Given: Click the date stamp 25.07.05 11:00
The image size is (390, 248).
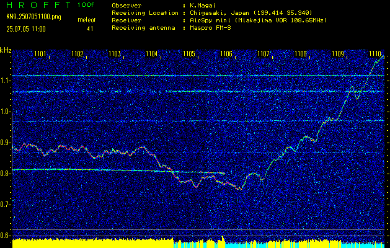Looking at the screenshot, I should pos(26,29).
